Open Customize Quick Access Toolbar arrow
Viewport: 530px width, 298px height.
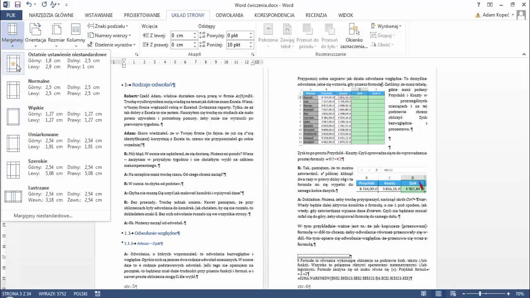pos(66,5)
